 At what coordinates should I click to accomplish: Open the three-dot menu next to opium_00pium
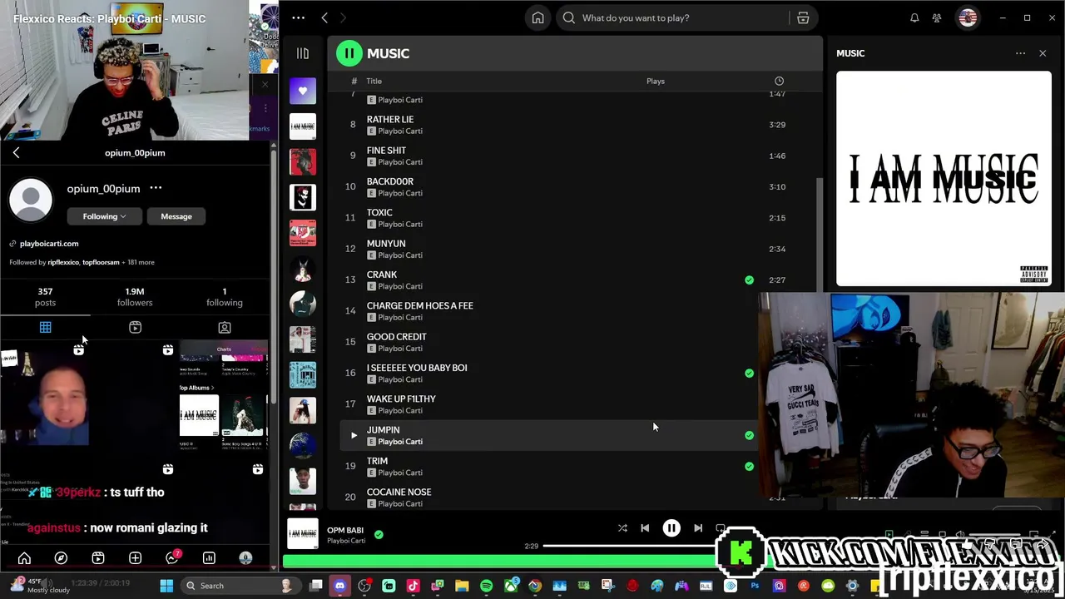pos(156,188)
